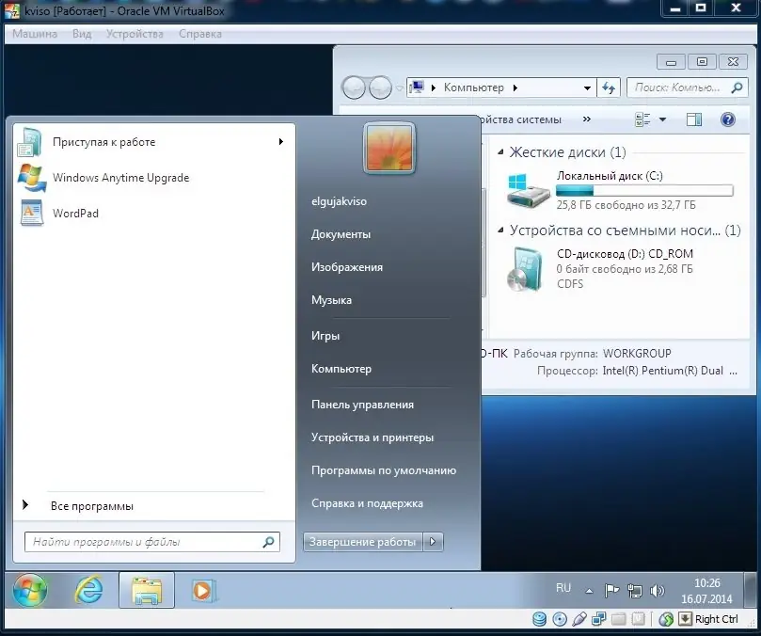Click the Свойства системы toolbar button
Image resolution: width=761 pixels, height=636 pixels.
pyautogui.click(x=523, y=119)
